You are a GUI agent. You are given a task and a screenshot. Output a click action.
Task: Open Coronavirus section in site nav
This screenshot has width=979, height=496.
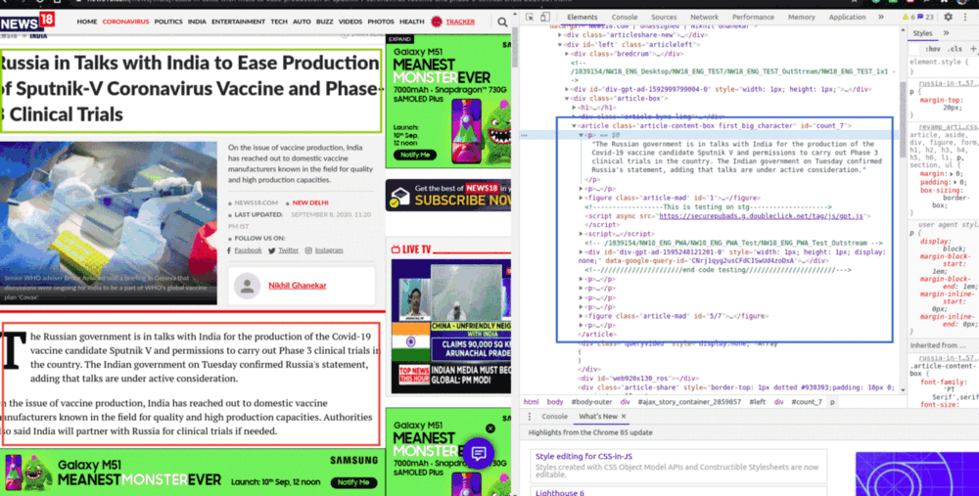coord(125,22)
